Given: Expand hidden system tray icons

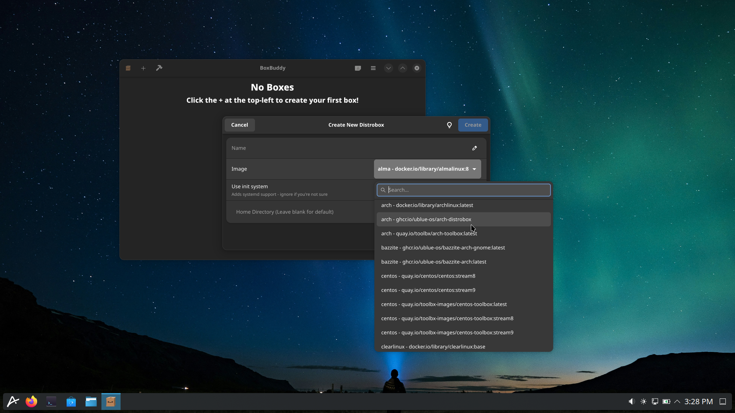Looking at the screenshot, I should point(677,402).
